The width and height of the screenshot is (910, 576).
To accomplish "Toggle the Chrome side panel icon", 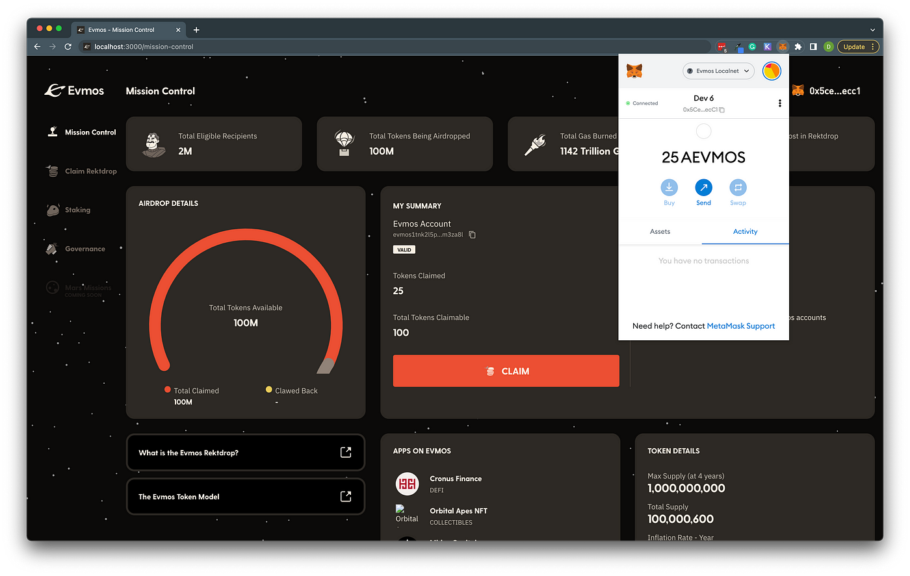I will click(813, 47).
